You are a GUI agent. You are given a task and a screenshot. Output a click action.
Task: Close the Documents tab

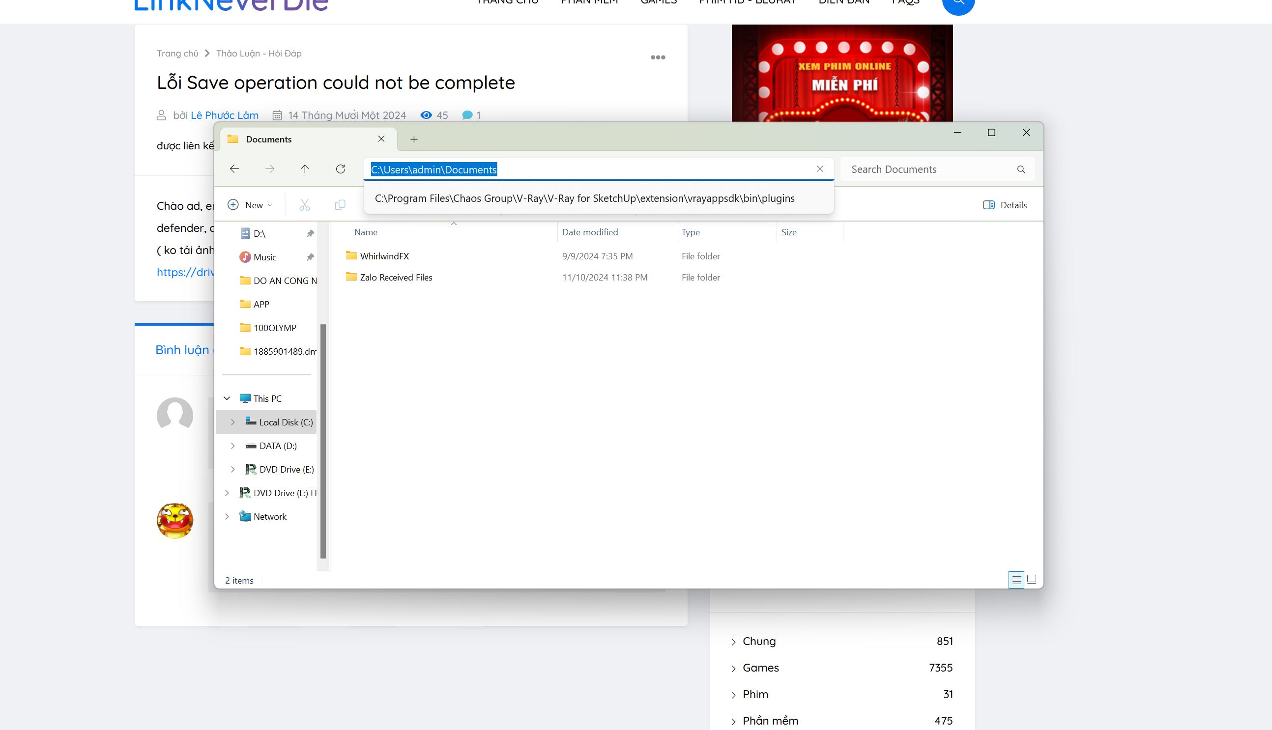click(x=381, y=139)
